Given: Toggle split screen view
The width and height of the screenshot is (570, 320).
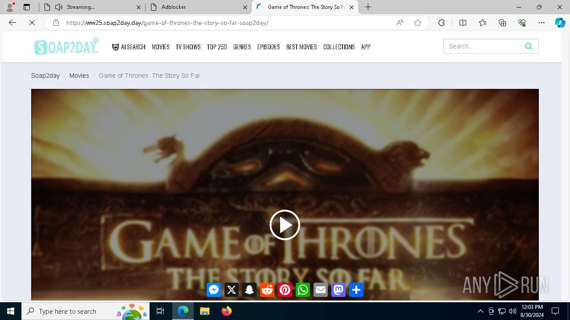Looking at the screenshot, I should (x=463, y=23).
